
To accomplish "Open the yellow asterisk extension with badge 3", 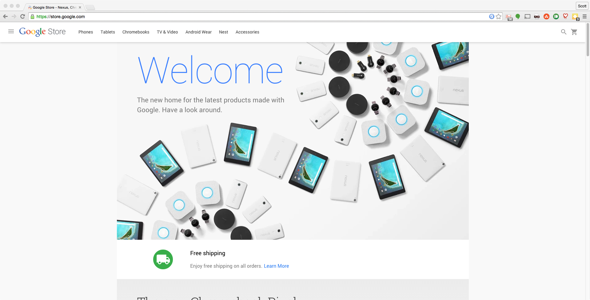I will (575, 17).
